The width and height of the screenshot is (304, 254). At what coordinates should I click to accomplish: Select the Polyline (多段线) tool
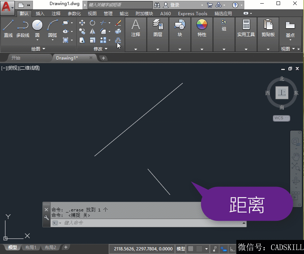(23, 28)
